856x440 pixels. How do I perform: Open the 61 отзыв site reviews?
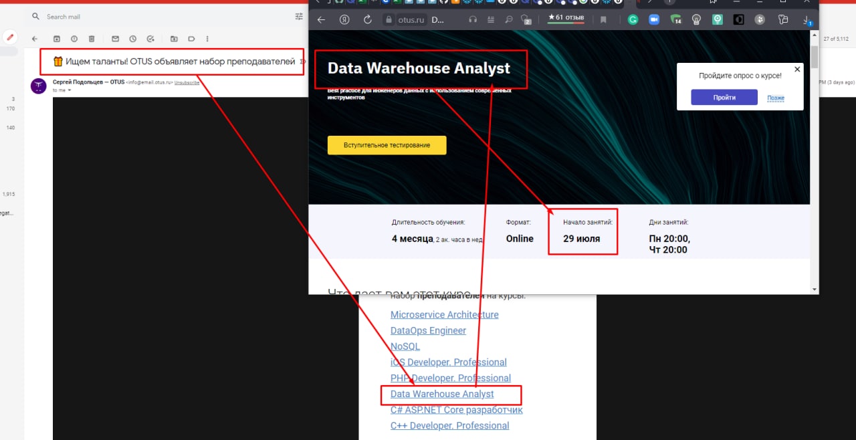point(566,18)
